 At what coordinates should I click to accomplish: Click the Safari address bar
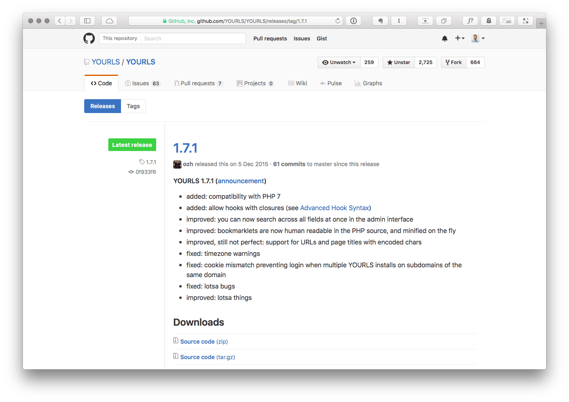pos(236,21)
